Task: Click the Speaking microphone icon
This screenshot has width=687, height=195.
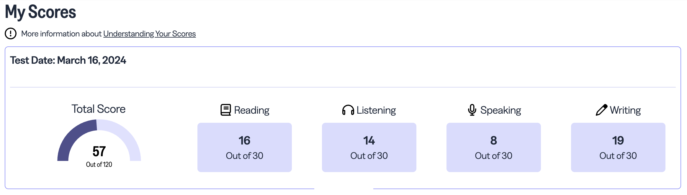Action: 472,110
